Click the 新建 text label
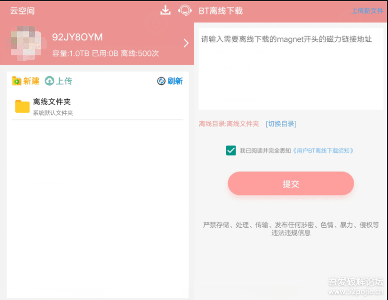388x300 pixels. [31, 81]
